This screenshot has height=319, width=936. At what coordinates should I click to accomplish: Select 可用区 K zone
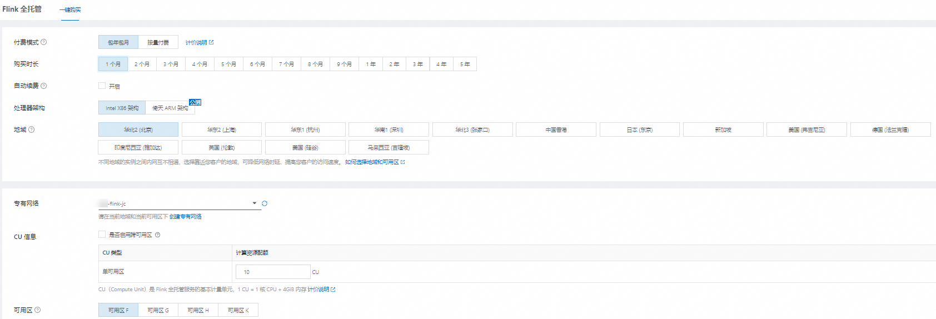point(238,310)
